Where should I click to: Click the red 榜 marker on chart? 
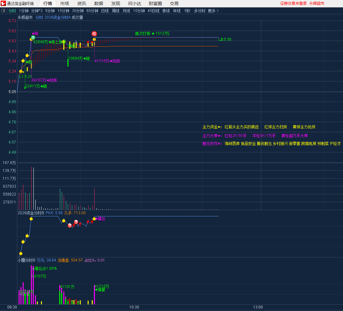pos(94,34)
